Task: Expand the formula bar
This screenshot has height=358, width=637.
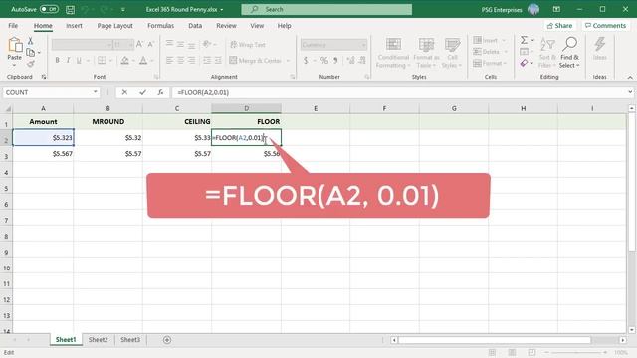Action: 630,92
